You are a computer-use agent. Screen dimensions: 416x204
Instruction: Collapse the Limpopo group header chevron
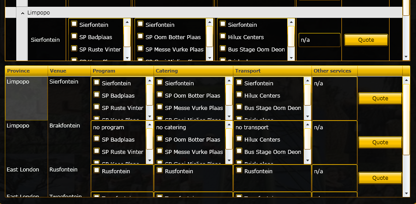tap(22, 13)
